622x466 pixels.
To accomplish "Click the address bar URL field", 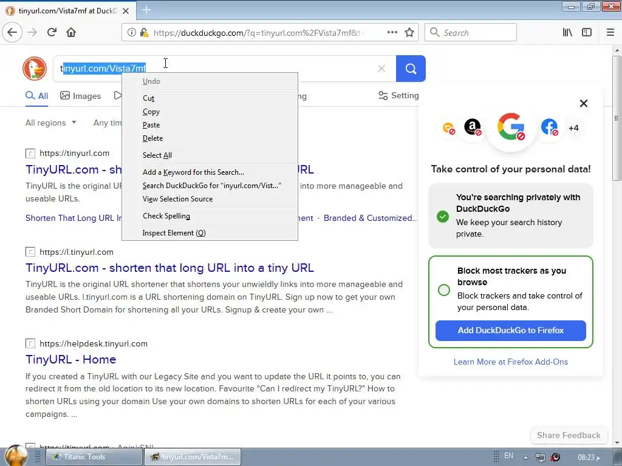I will [x=258, y=33].
